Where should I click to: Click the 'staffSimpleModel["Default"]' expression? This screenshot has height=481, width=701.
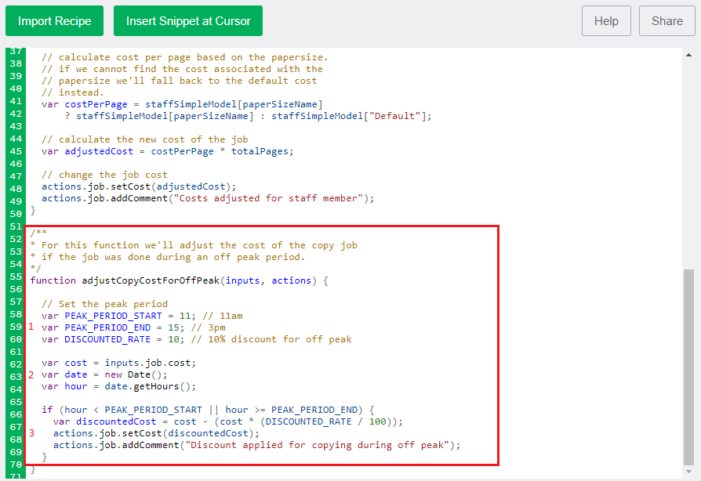349,116
